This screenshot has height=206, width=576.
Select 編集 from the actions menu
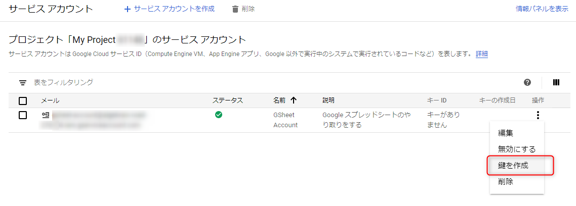pos(506,133)
